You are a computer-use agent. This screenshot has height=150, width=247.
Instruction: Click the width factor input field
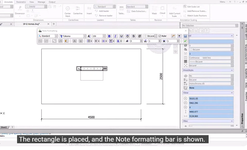pyautogui.click(x=172, y=41)
